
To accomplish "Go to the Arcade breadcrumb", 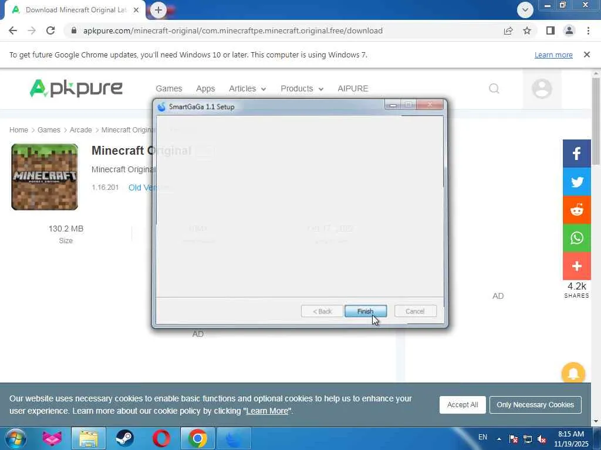I will pyautogui.click(x=80, y=129).
